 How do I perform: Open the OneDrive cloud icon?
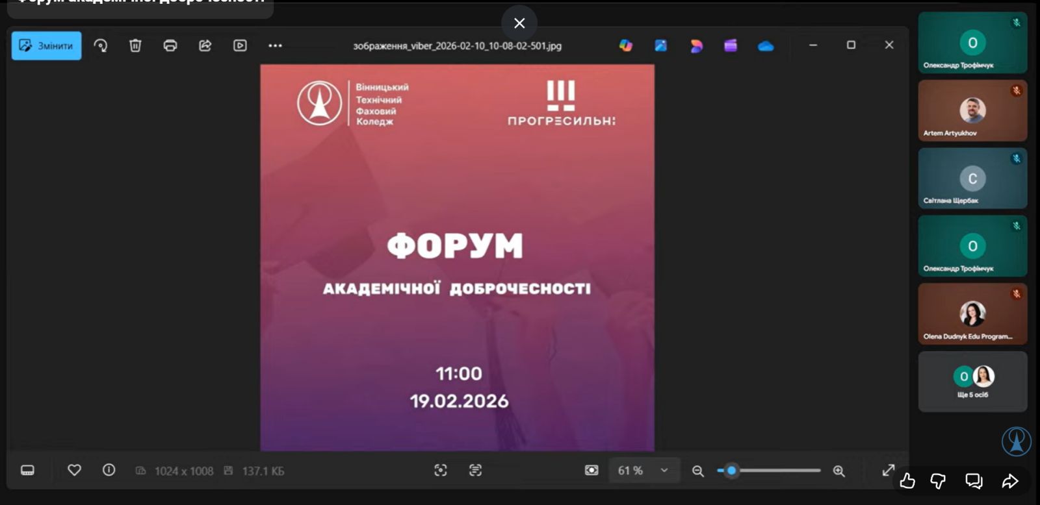[x=766, y=46]
